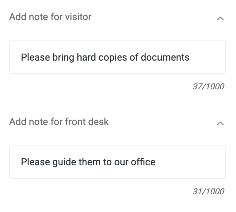This screenshot has width=236, height=212.
Task: Collapse the 'Add note for visitor' chevron
Action: pyautogui.click(x=220, y=18)
